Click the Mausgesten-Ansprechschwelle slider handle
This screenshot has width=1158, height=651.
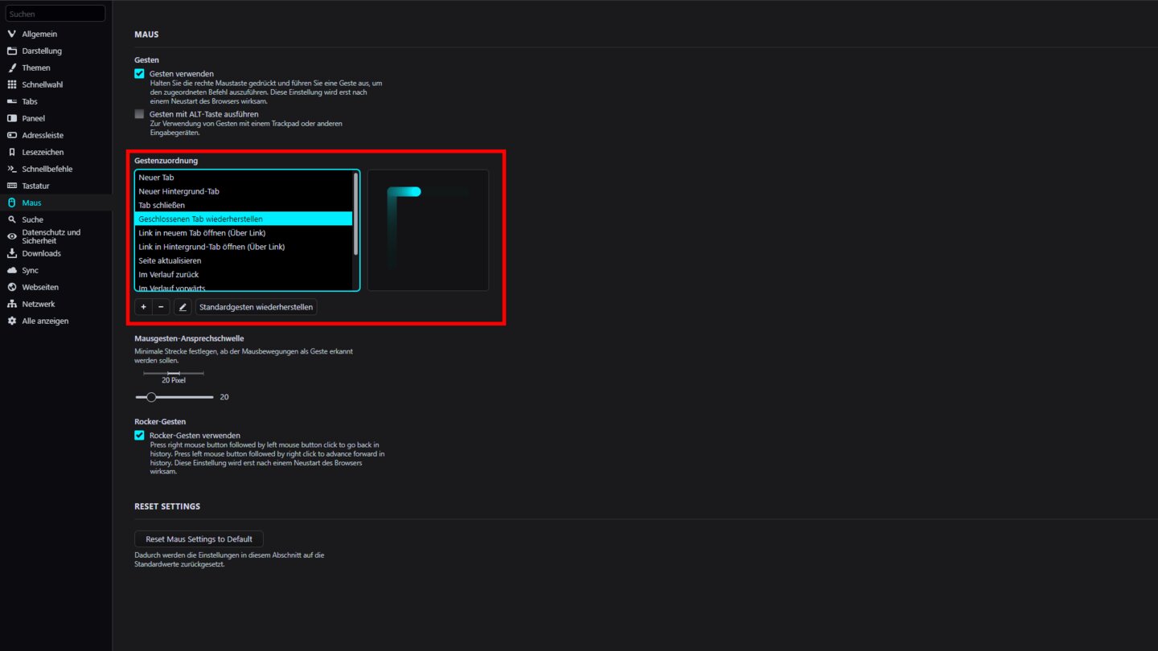pos(151,397)
